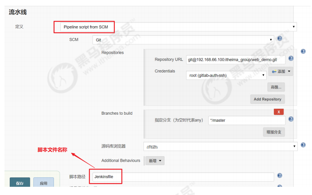Click the Branches to build label
312x195 pixels.
(x=117, y=113)
